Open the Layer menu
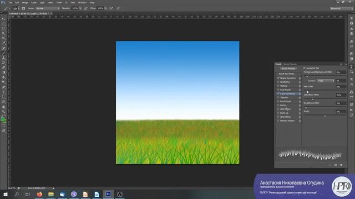 [x=33, y=2]
